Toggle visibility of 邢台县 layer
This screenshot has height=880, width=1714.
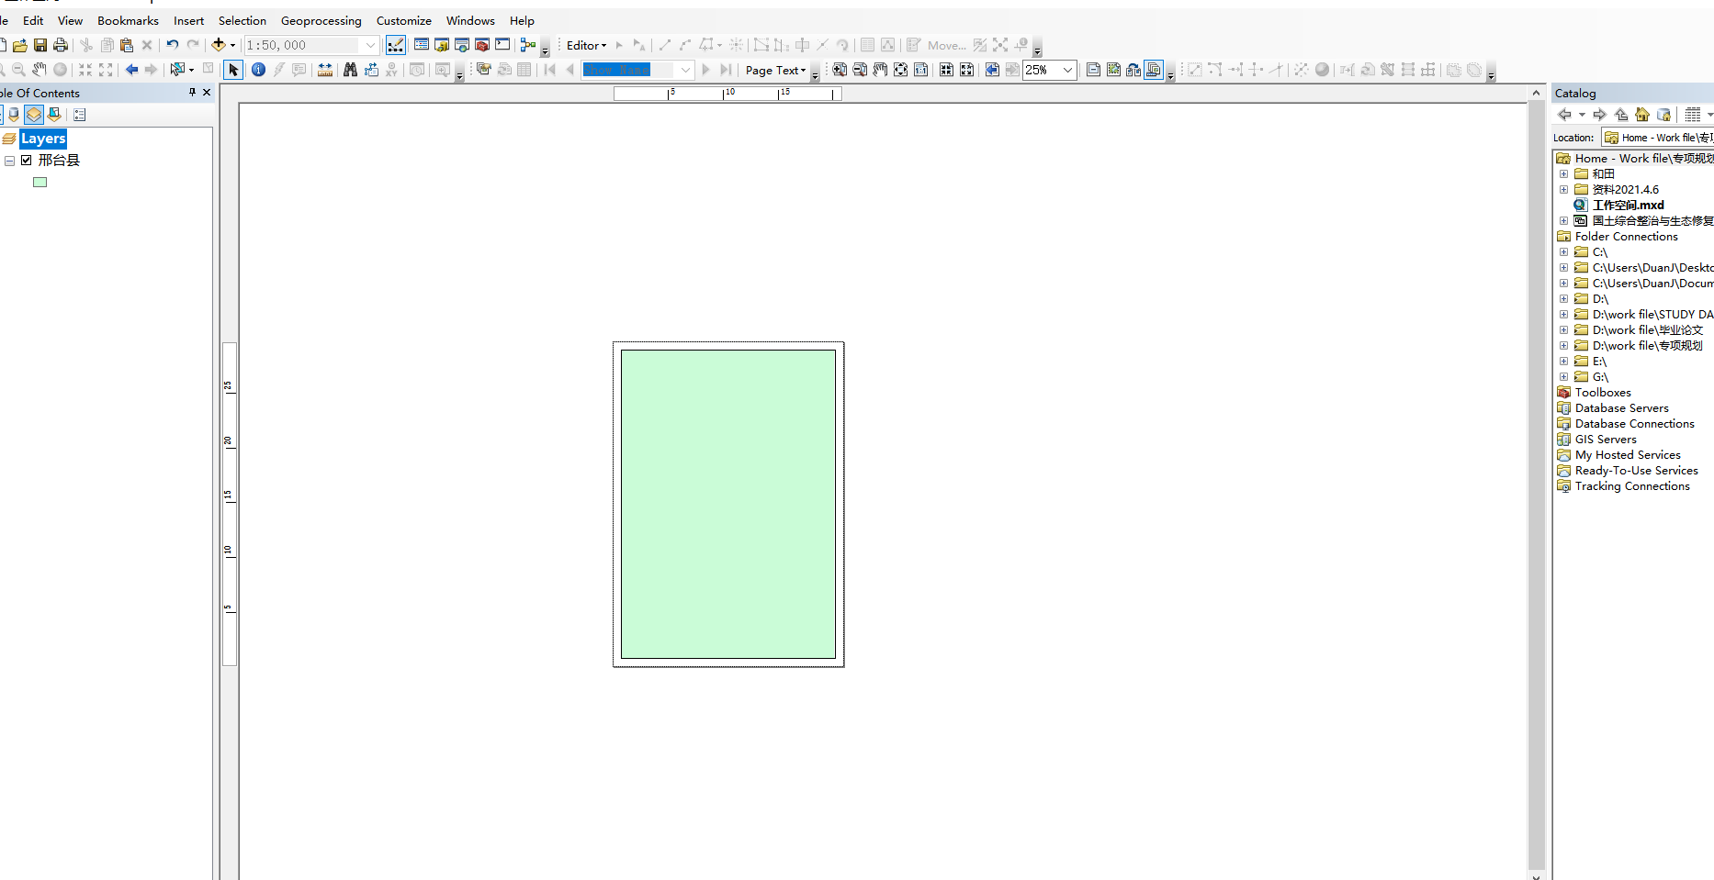tap(27, 160)
